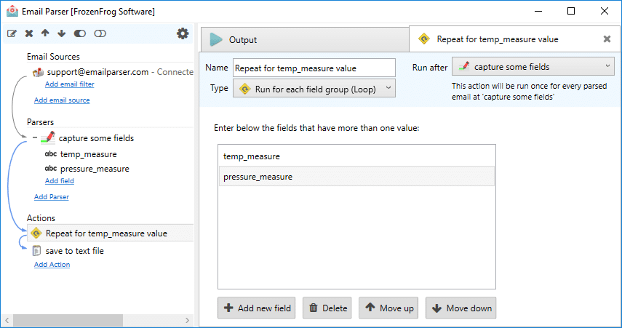Click the Output tab play icon
The image size is (622, 328).
coord(216,40)
